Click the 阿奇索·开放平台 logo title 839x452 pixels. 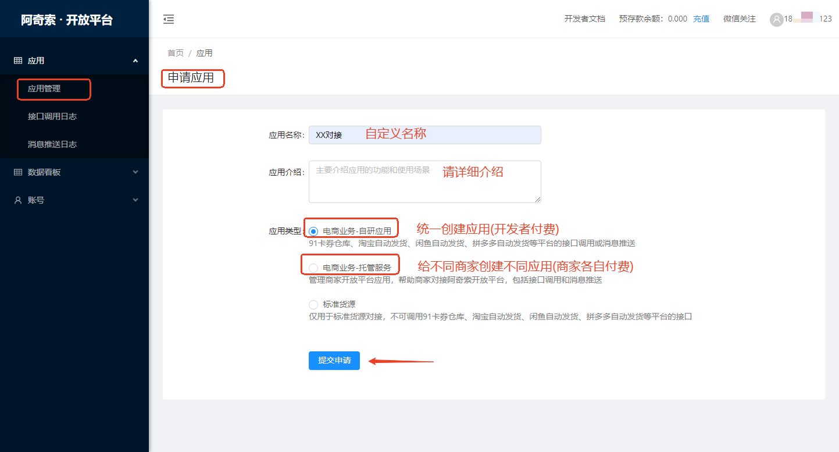point(67,20)
